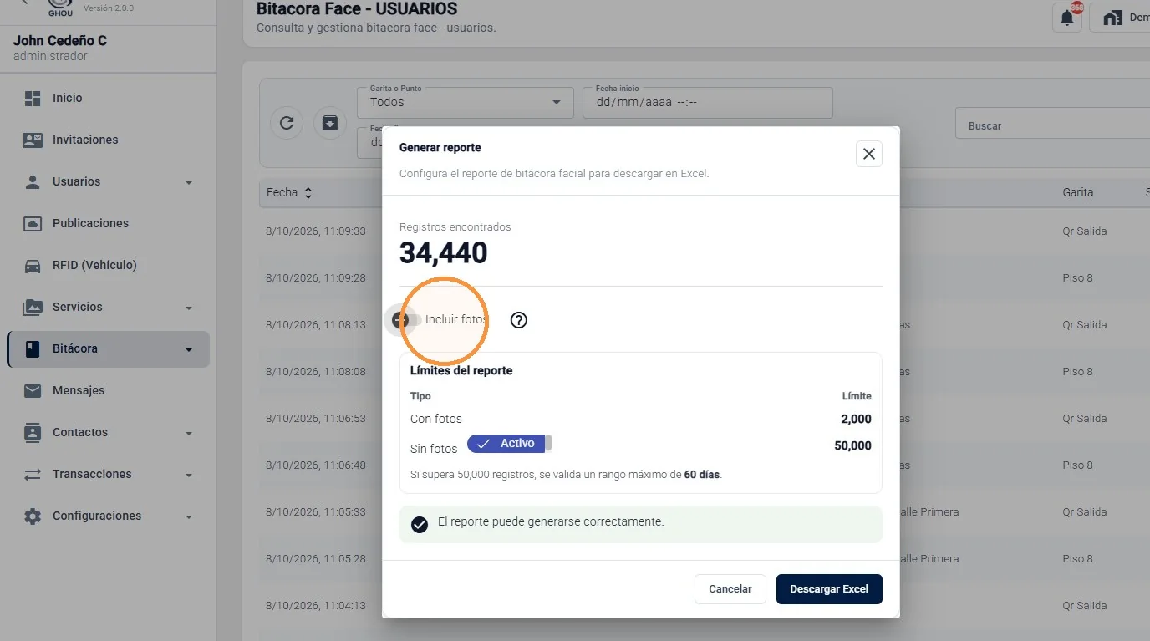
Task: Click the Transacciones arrows icon
Action: click(33, 474)
